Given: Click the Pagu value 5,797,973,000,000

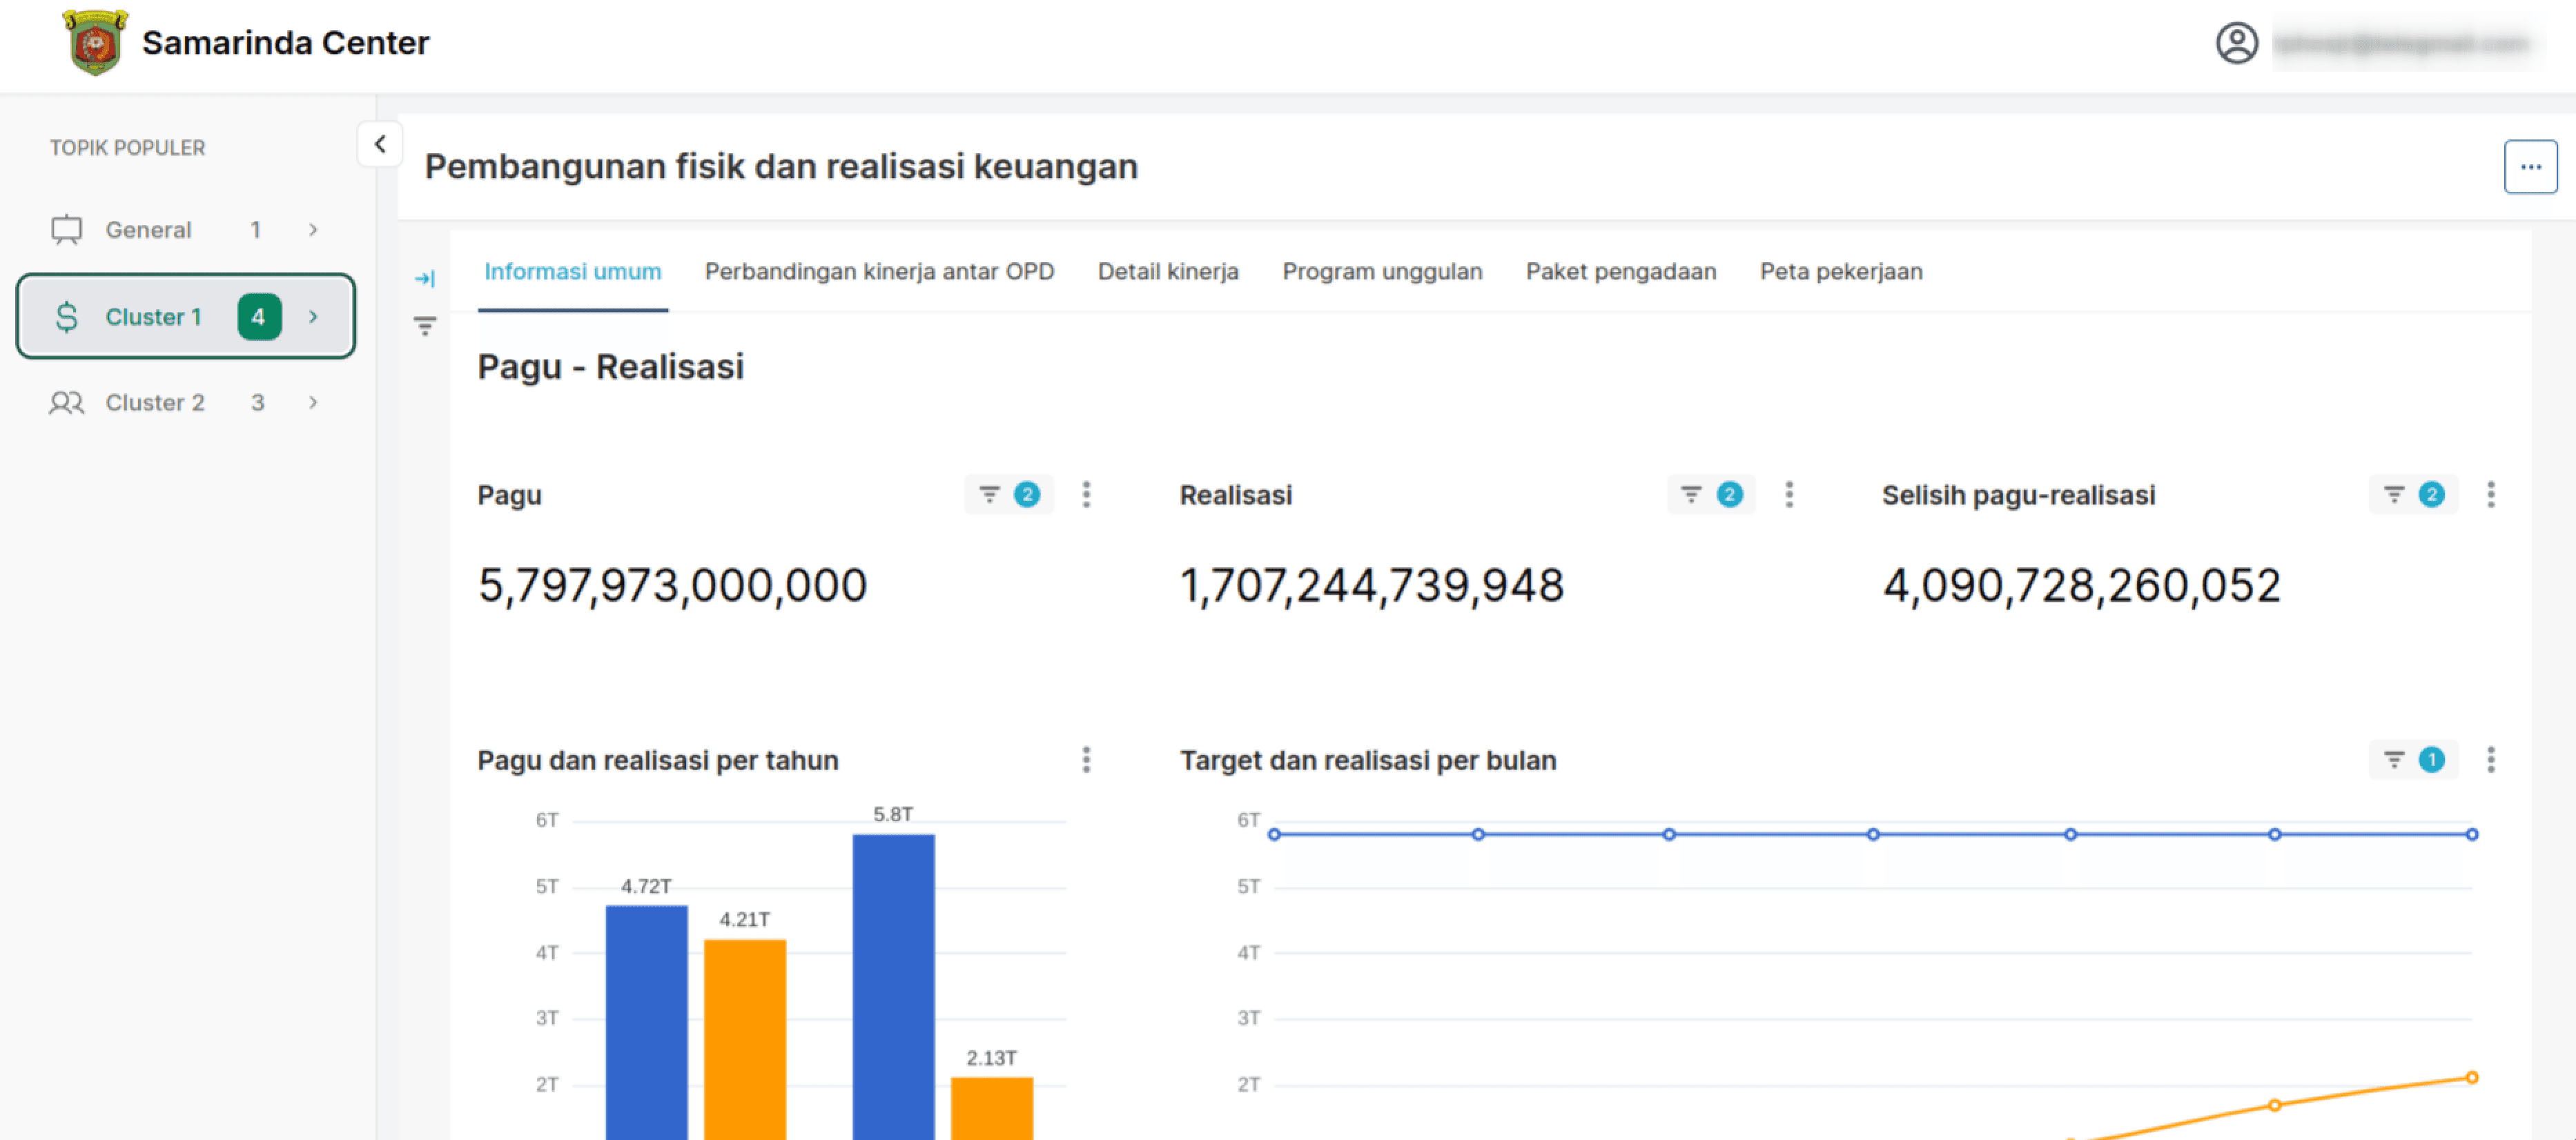Looking at the screenshot, I should pyautogui.click(x=672, y=585).
